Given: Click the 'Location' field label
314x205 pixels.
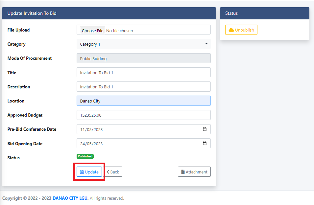Looking at the screenshot, I should pyautogui.click(x=16, y=101).
